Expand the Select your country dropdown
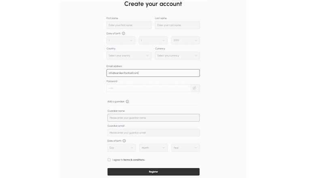This screenshot has height=178, width=324. (129, 55)
